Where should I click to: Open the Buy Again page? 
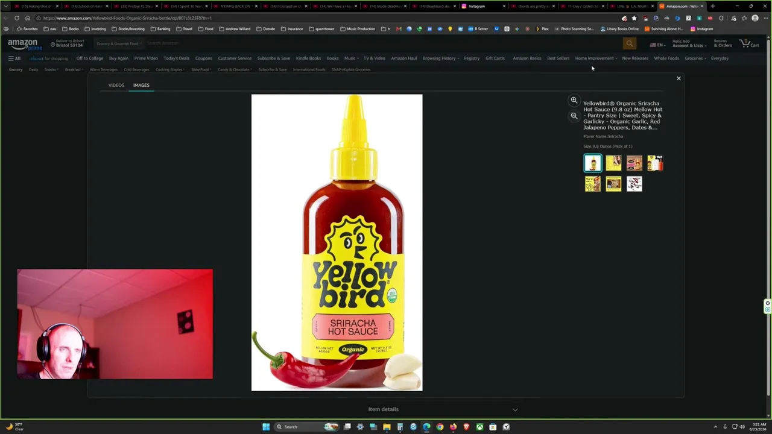pyautogui.click(x=119, y=58)
